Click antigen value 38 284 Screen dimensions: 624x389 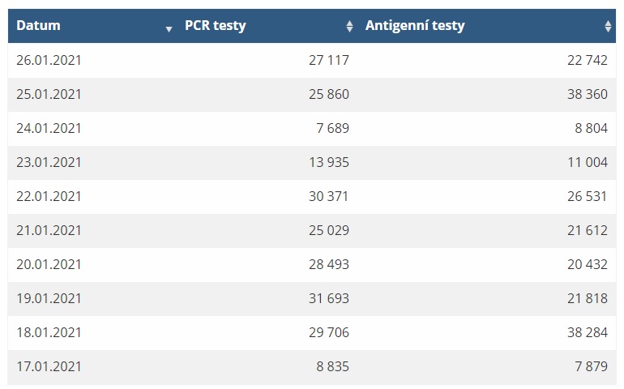(x=588, y=332)
